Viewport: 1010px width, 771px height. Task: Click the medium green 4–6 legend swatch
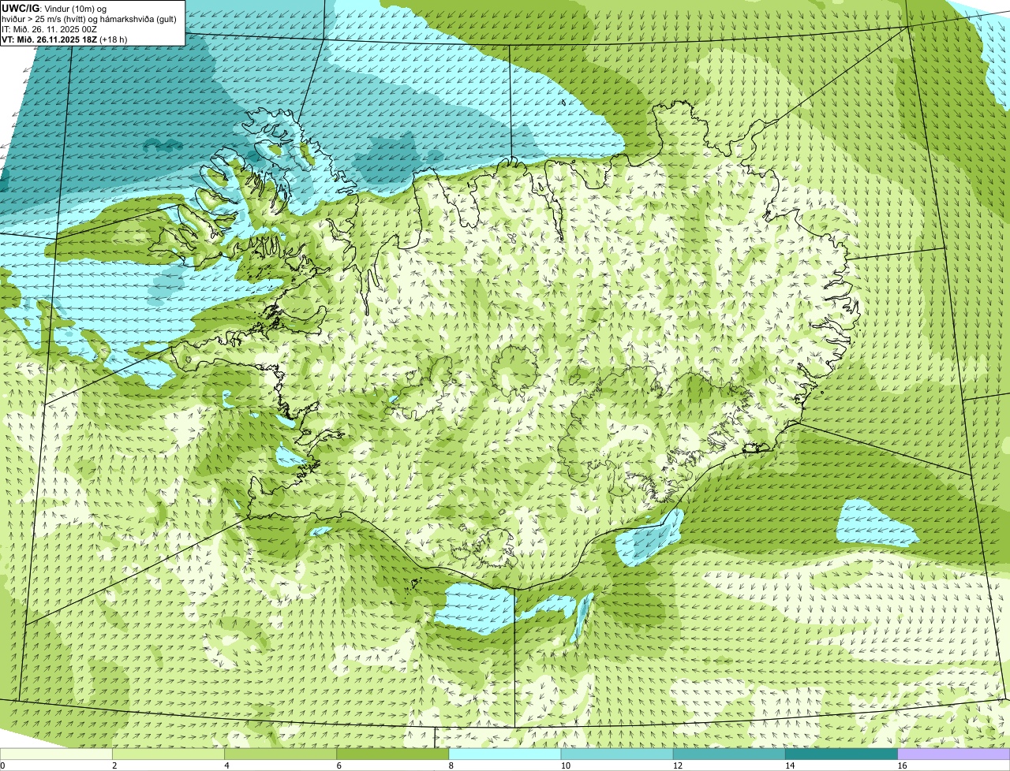click(281, 754)
